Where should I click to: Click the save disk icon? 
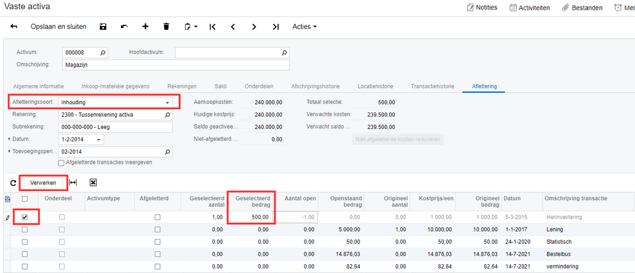click(x=102, y=27)
